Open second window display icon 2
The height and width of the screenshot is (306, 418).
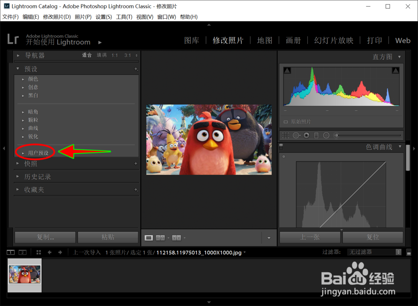point(23,252)
